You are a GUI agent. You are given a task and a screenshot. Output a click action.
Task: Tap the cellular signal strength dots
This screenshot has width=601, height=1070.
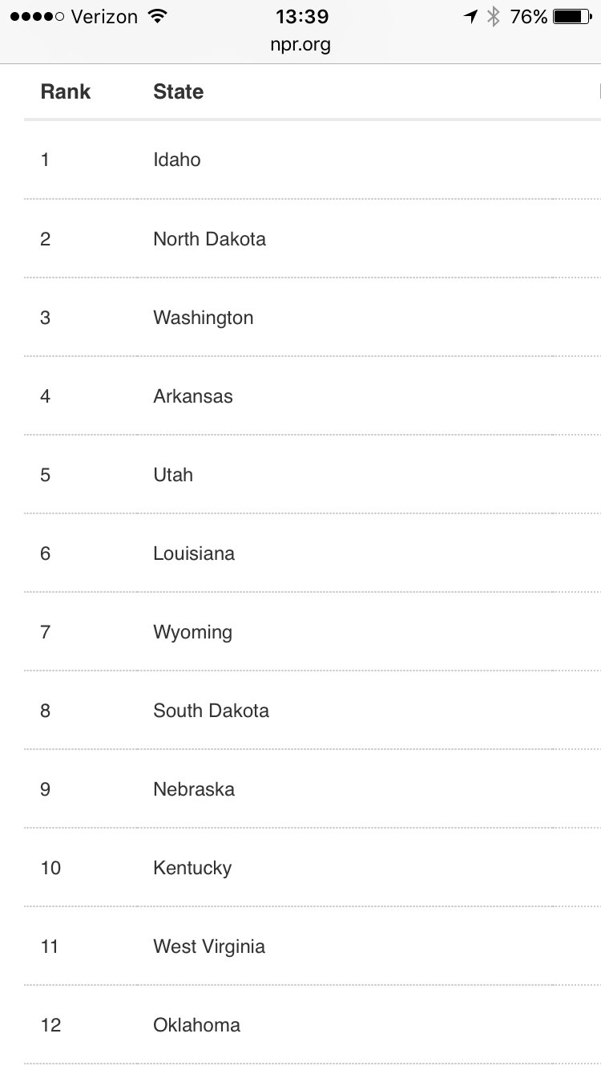tap(37, 17)
